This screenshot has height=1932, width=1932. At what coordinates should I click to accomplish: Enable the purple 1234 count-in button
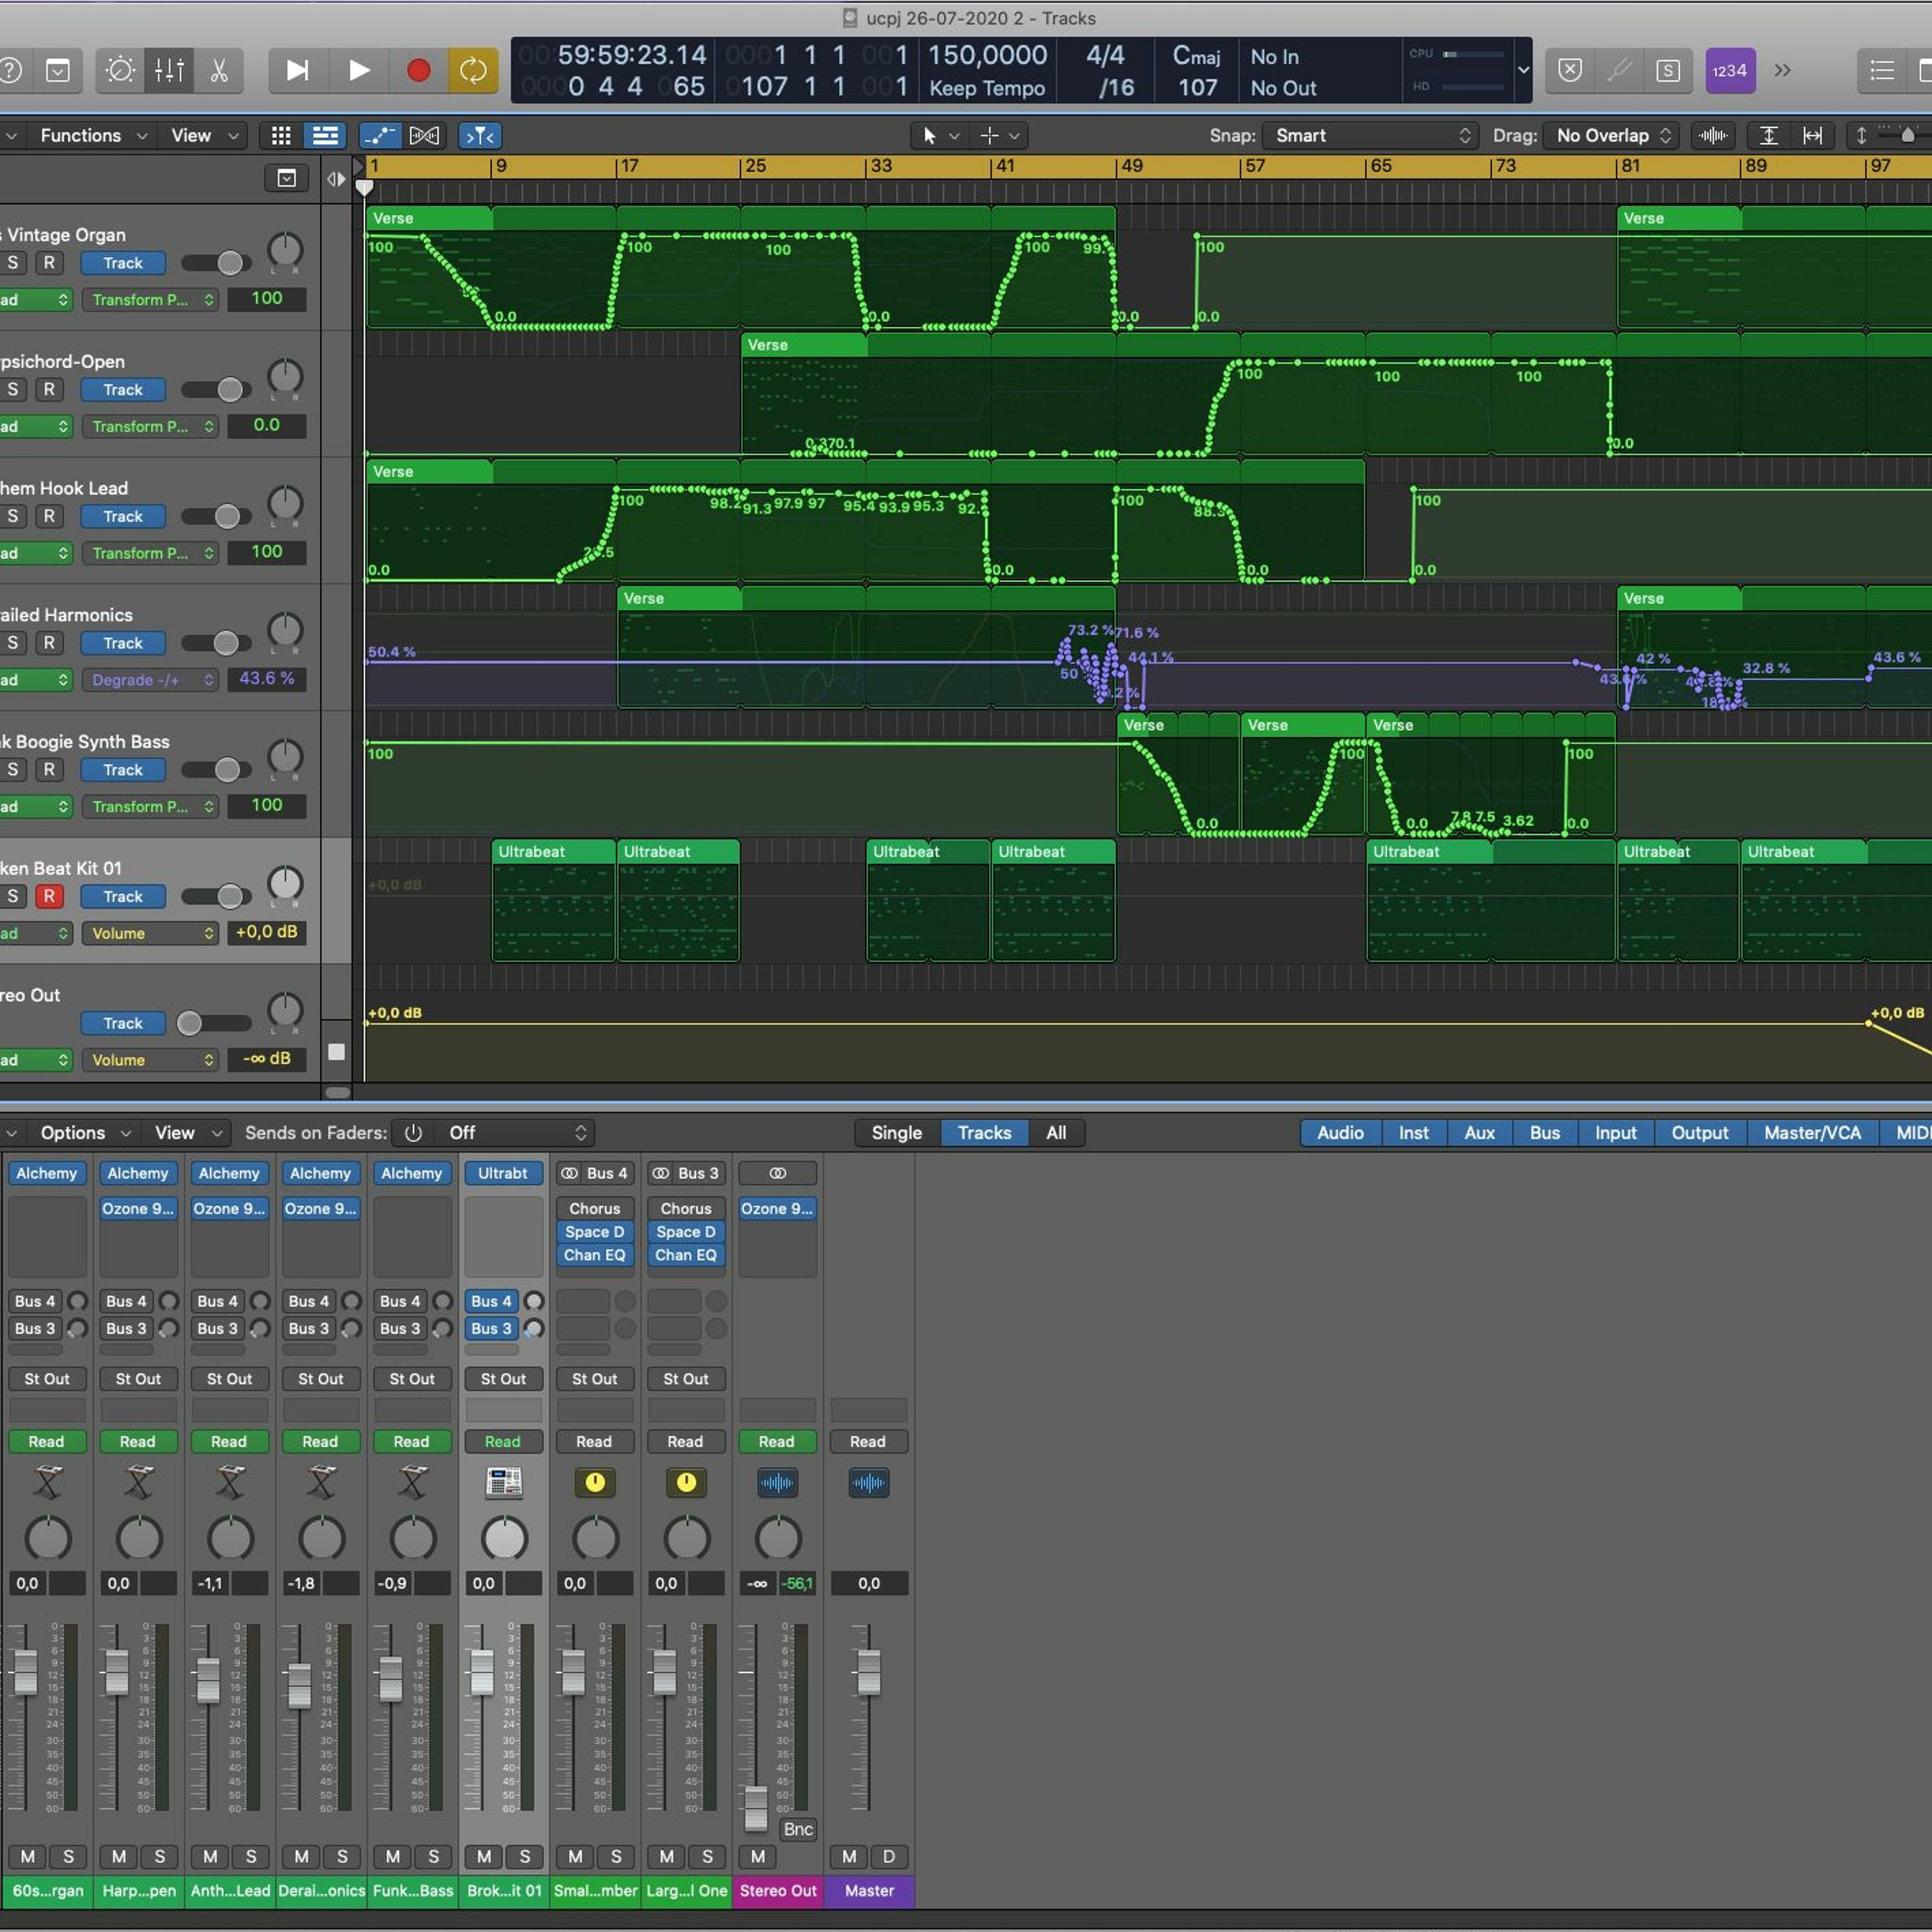point(1729,71)
